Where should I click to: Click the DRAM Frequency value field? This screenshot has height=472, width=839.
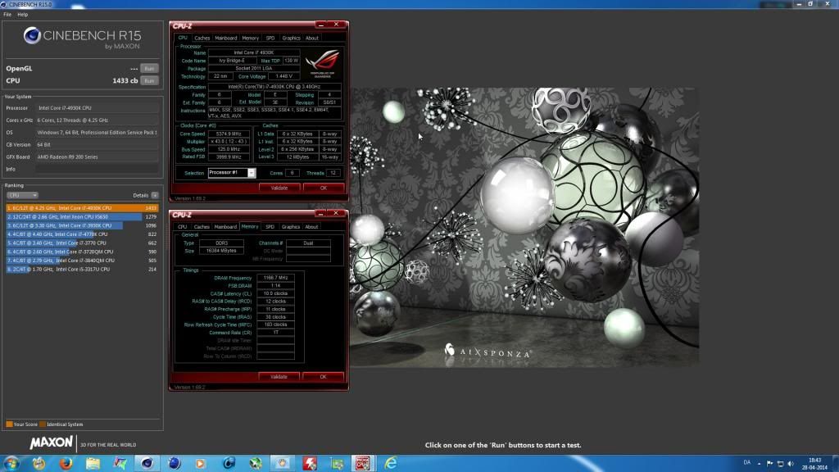pyautogui.click(x=275, y=278)
